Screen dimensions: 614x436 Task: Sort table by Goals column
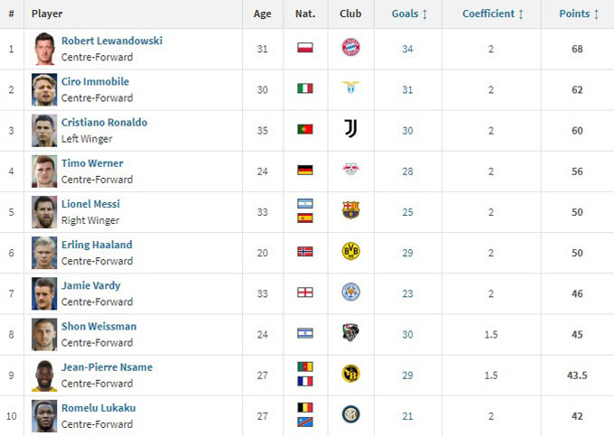tap(410, 14)
